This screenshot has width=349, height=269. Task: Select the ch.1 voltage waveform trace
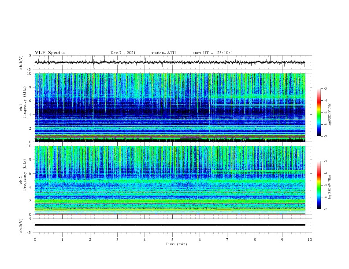point(170,62)
